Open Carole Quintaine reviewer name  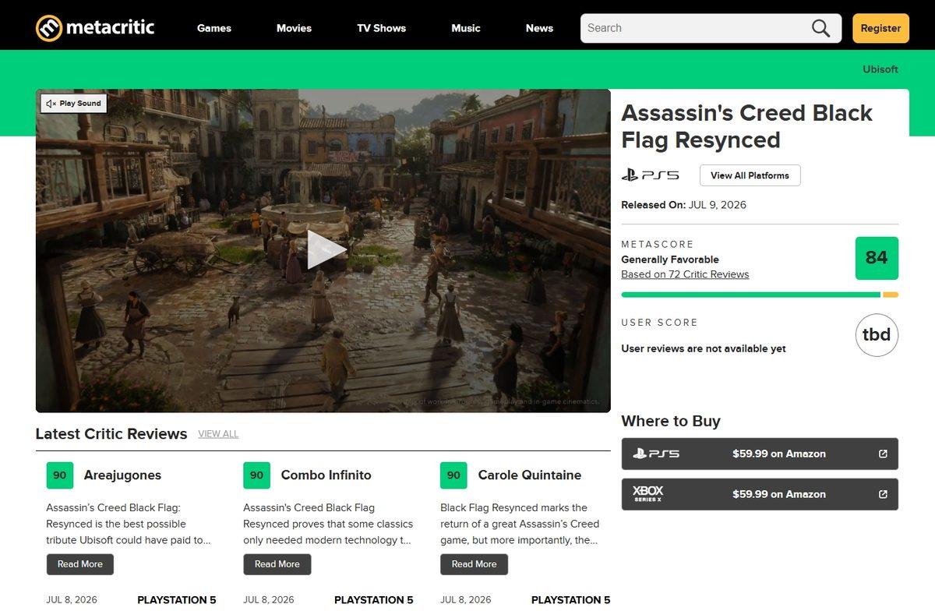(530, 475)
